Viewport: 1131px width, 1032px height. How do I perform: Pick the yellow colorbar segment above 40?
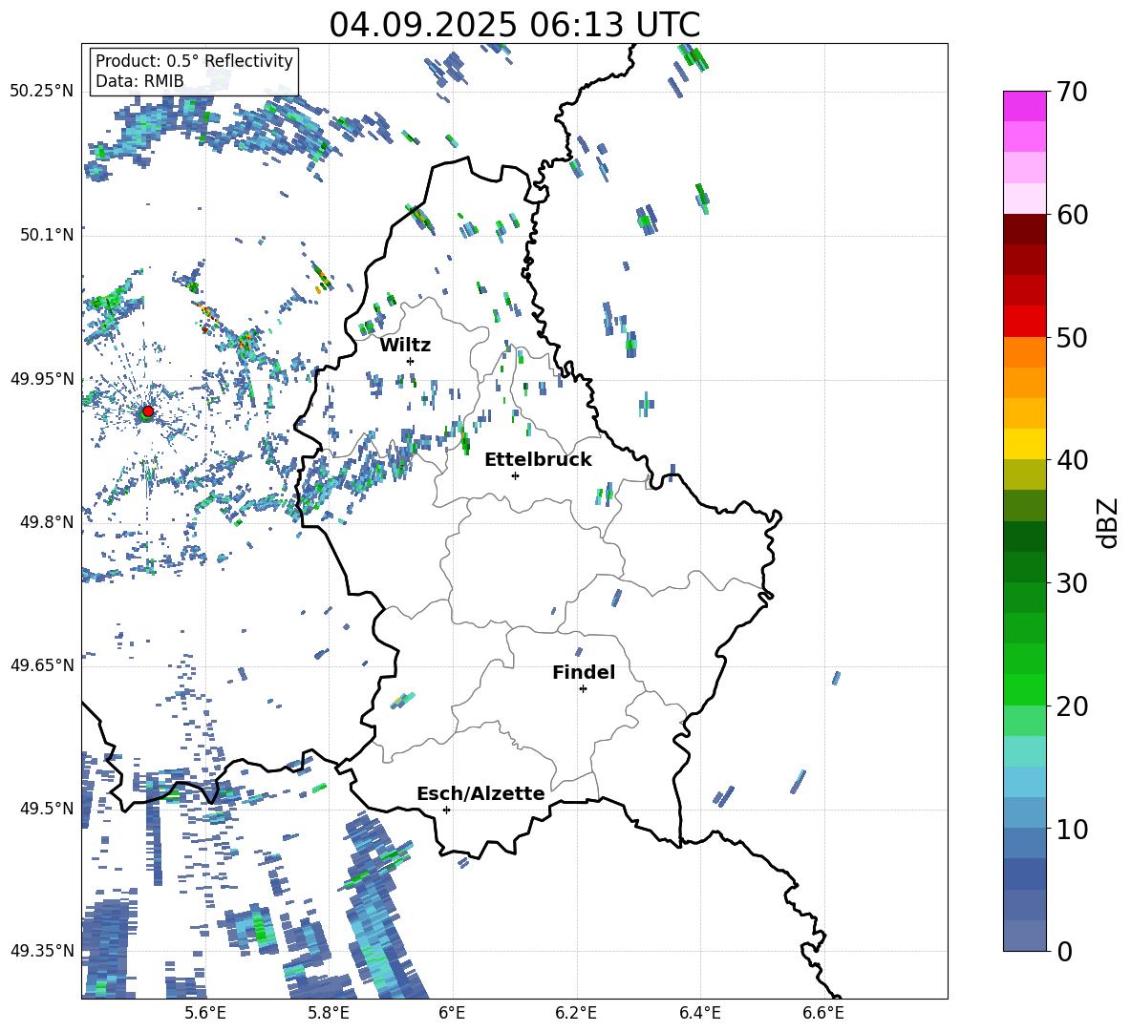tap(1025, 443)
